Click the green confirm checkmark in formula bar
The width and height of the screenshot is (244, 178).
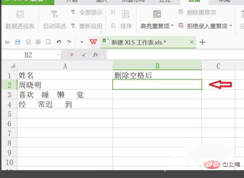click(84, 54)
